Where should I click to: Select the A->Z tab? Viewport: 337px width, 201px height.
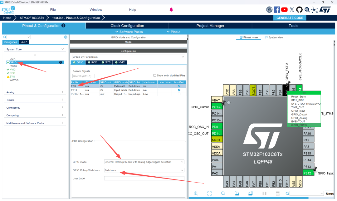point(24,42)
